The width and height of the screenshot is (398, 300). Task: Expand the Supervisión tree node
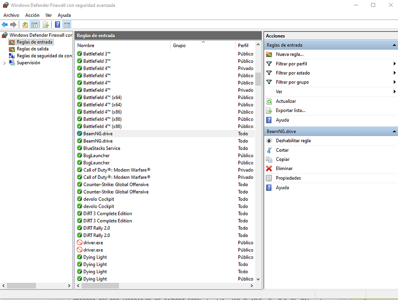pyautogui.click(x=4, y=62)
